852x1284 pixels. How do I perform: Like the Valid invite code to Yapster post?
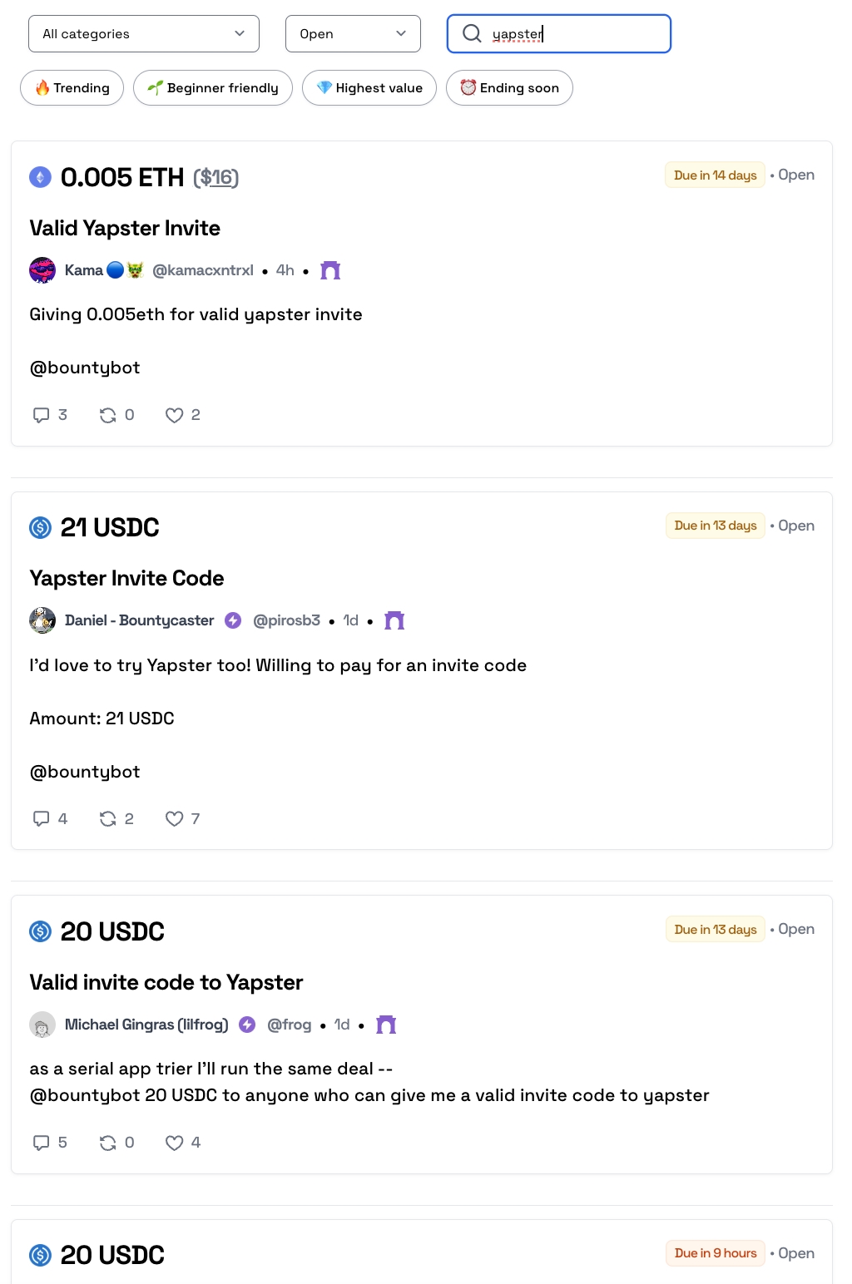point(174,1142)
